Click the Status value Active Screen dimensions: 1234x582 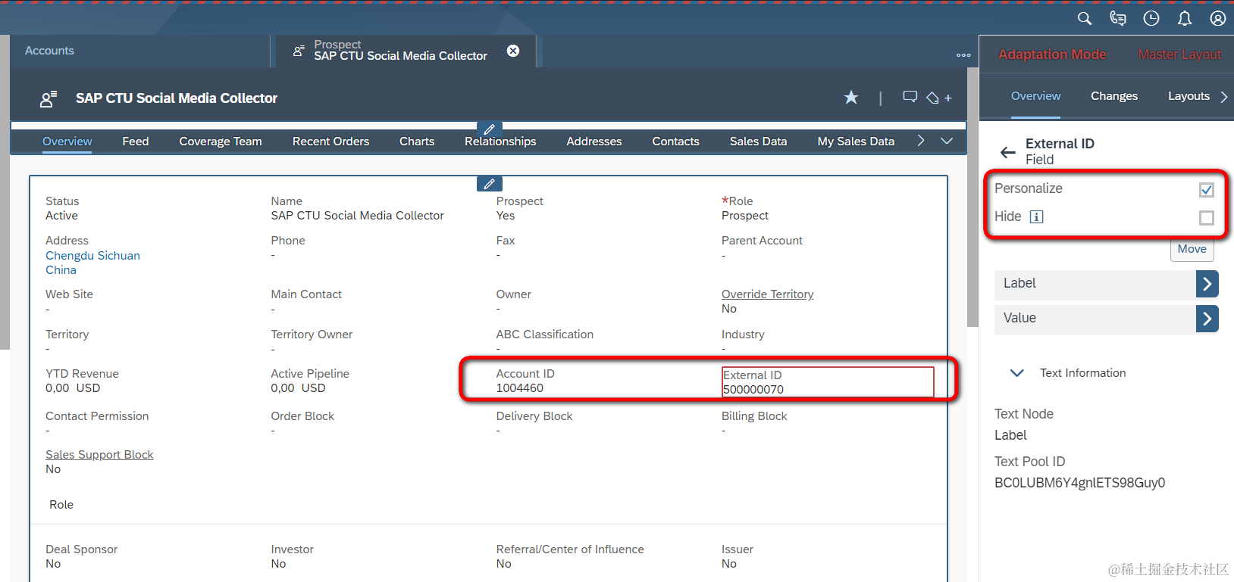tap(61, 216)
